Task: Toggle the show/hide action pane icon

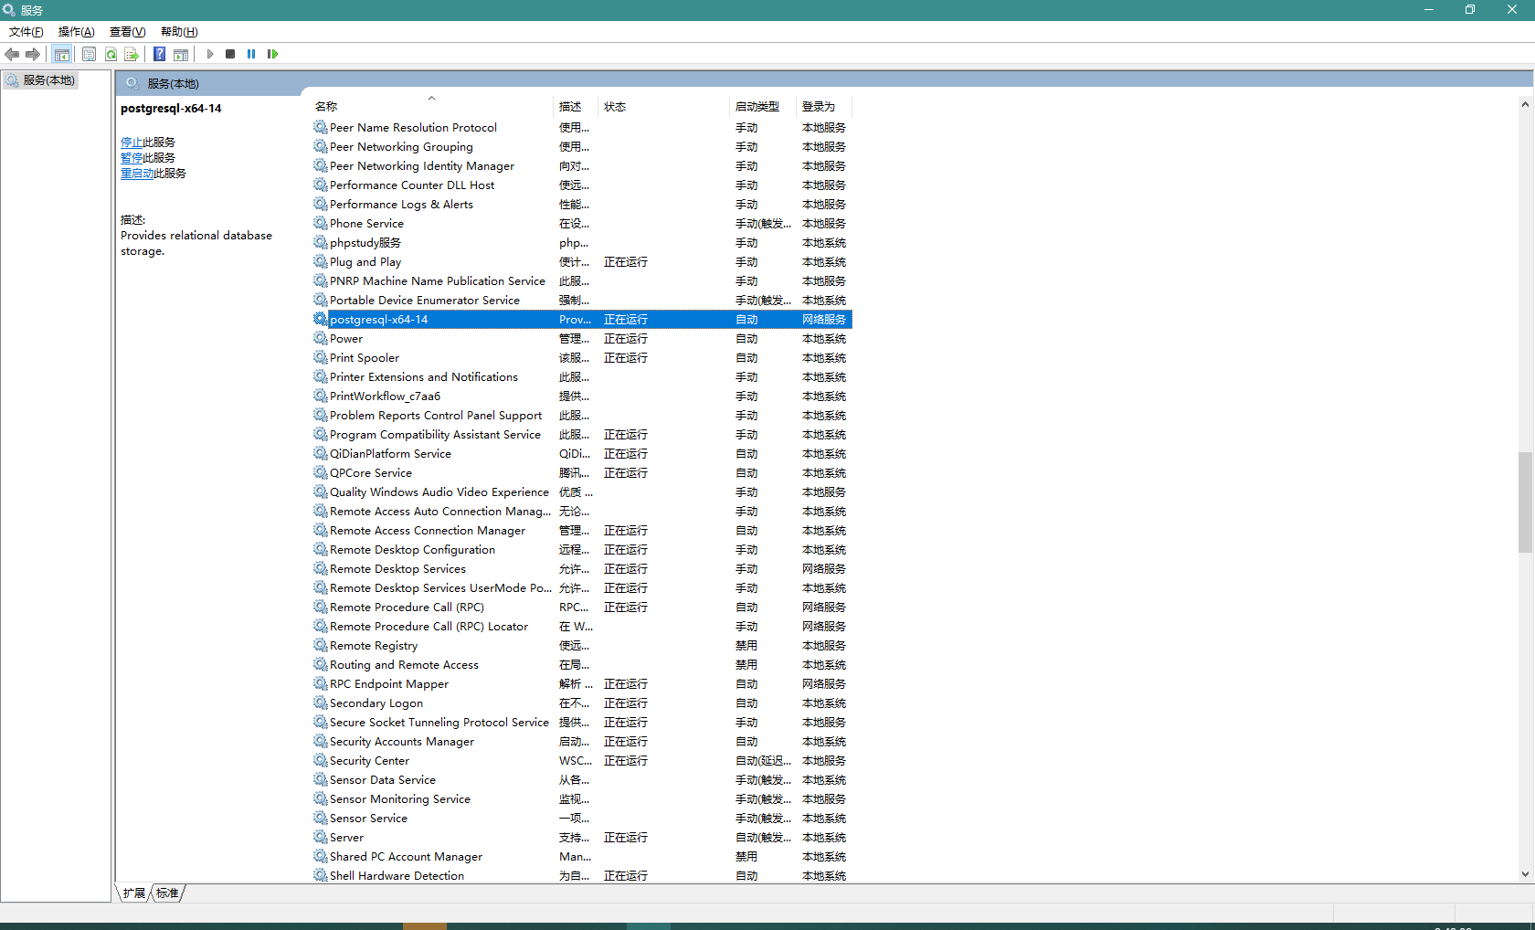Action: click(181, 55)
